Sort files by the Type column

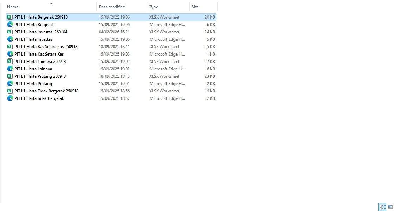tap(154, 7)
